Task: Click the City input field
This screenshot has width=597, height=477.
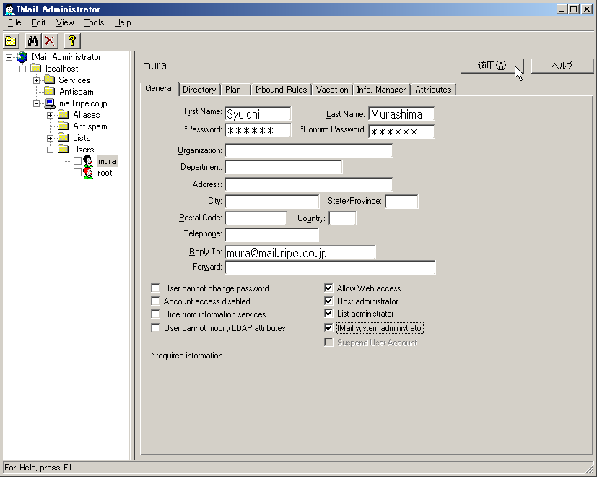Action: click(272, 202)
